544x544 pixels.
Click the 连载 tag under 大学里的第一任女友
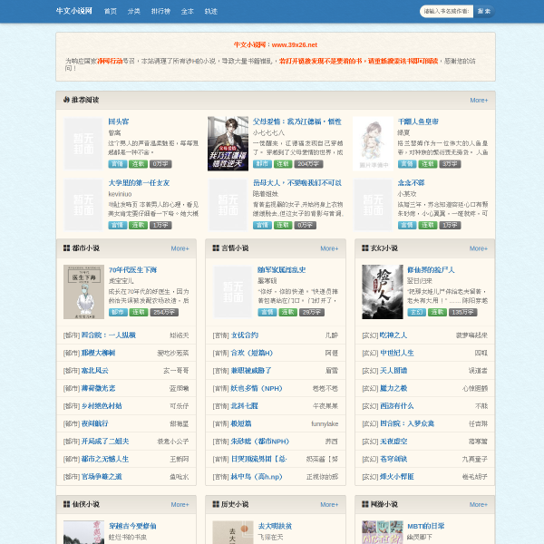click(138, 225)
